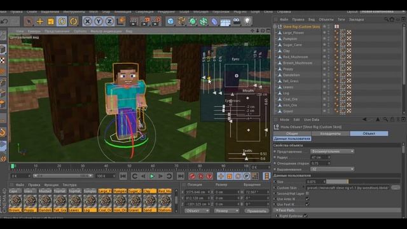This screenshot has width=407, height=229.
Task: Toggle the Y axis lock
Action: point(99,21)
